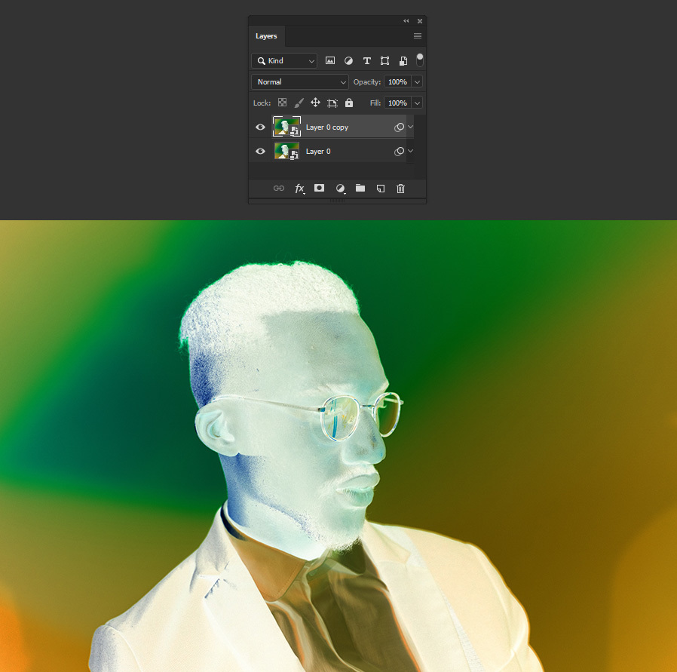Open the Kind filter type dropdown
This screenshot has width=677, height=672.
pos(284,60)
